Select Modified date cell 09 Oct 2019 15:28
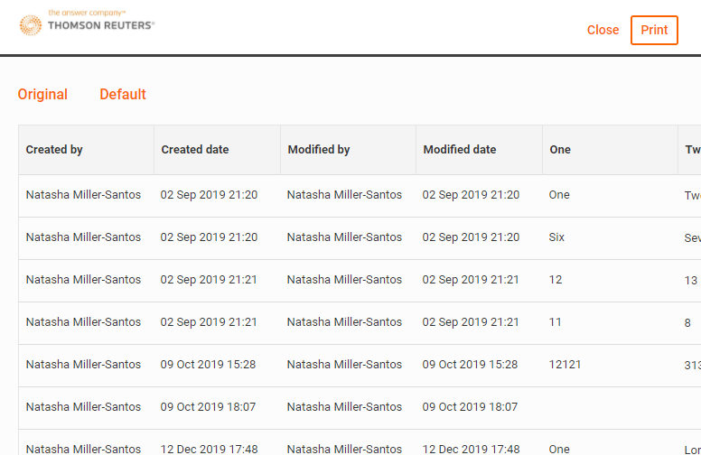 [471, 365]
